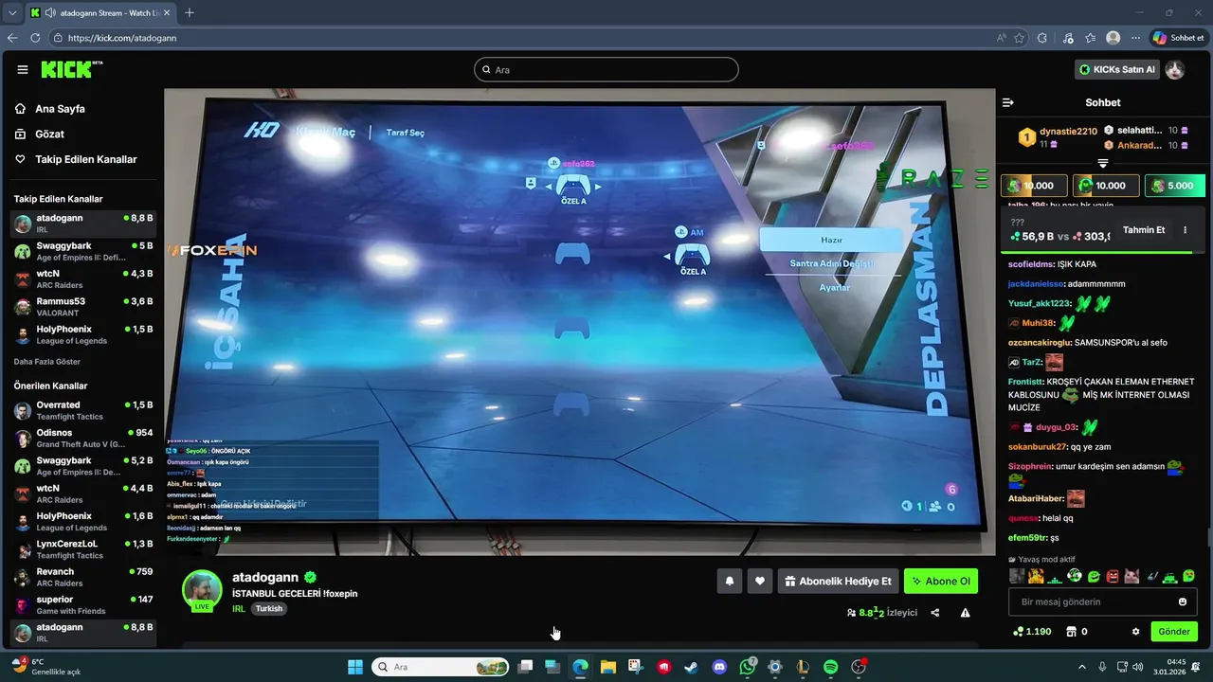Click the atadogann streamer avatar
Screen dimensions: 1213x682
pyautogui.click(x=202, y=589)
